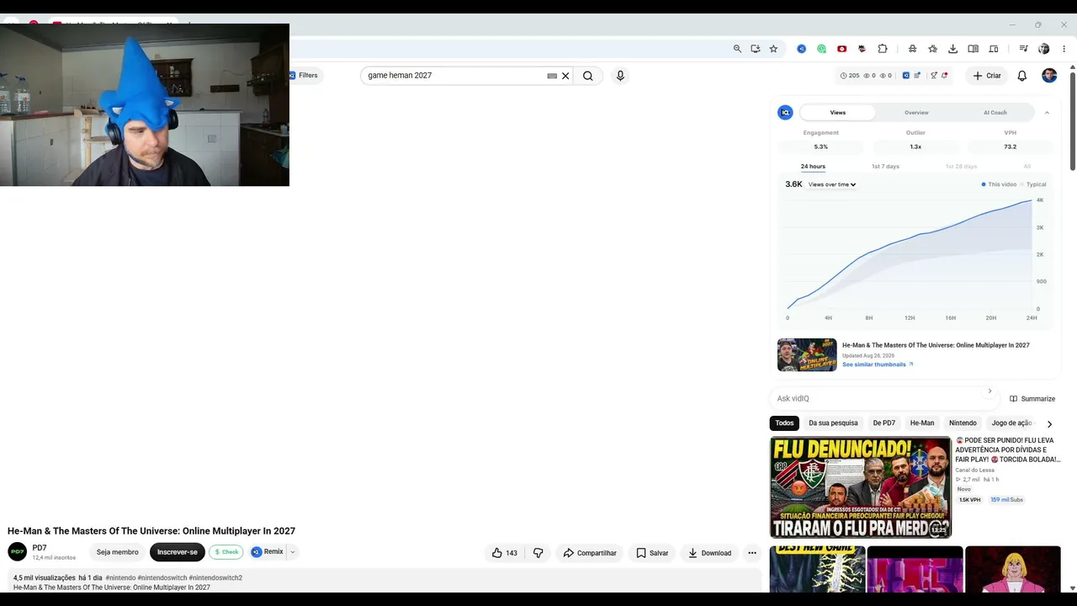Start voice search with the microphone icon

click(x=620, y=76)
